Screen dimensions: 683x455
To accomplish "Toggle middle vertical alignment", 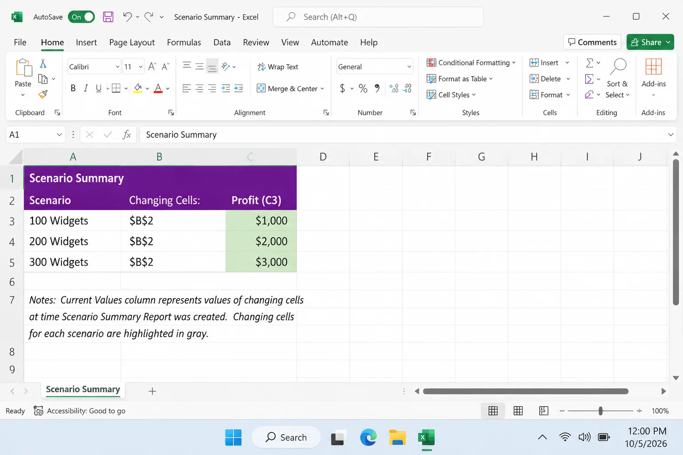I will click(200, 66).
